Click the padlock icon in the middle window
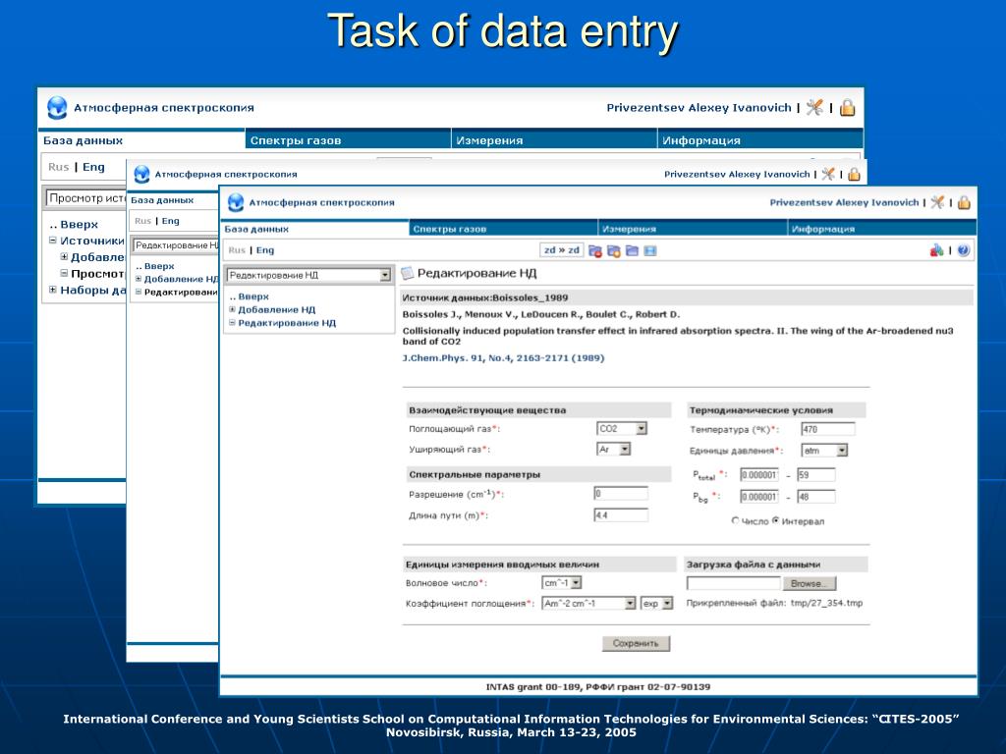The image size is (1006, 754). pyautogui.click(x=854, y=174)
